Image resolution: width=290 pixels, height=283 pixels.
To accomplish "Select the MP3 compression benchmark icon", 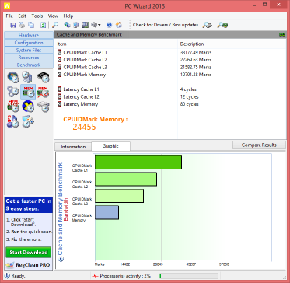I will (13, 121).
